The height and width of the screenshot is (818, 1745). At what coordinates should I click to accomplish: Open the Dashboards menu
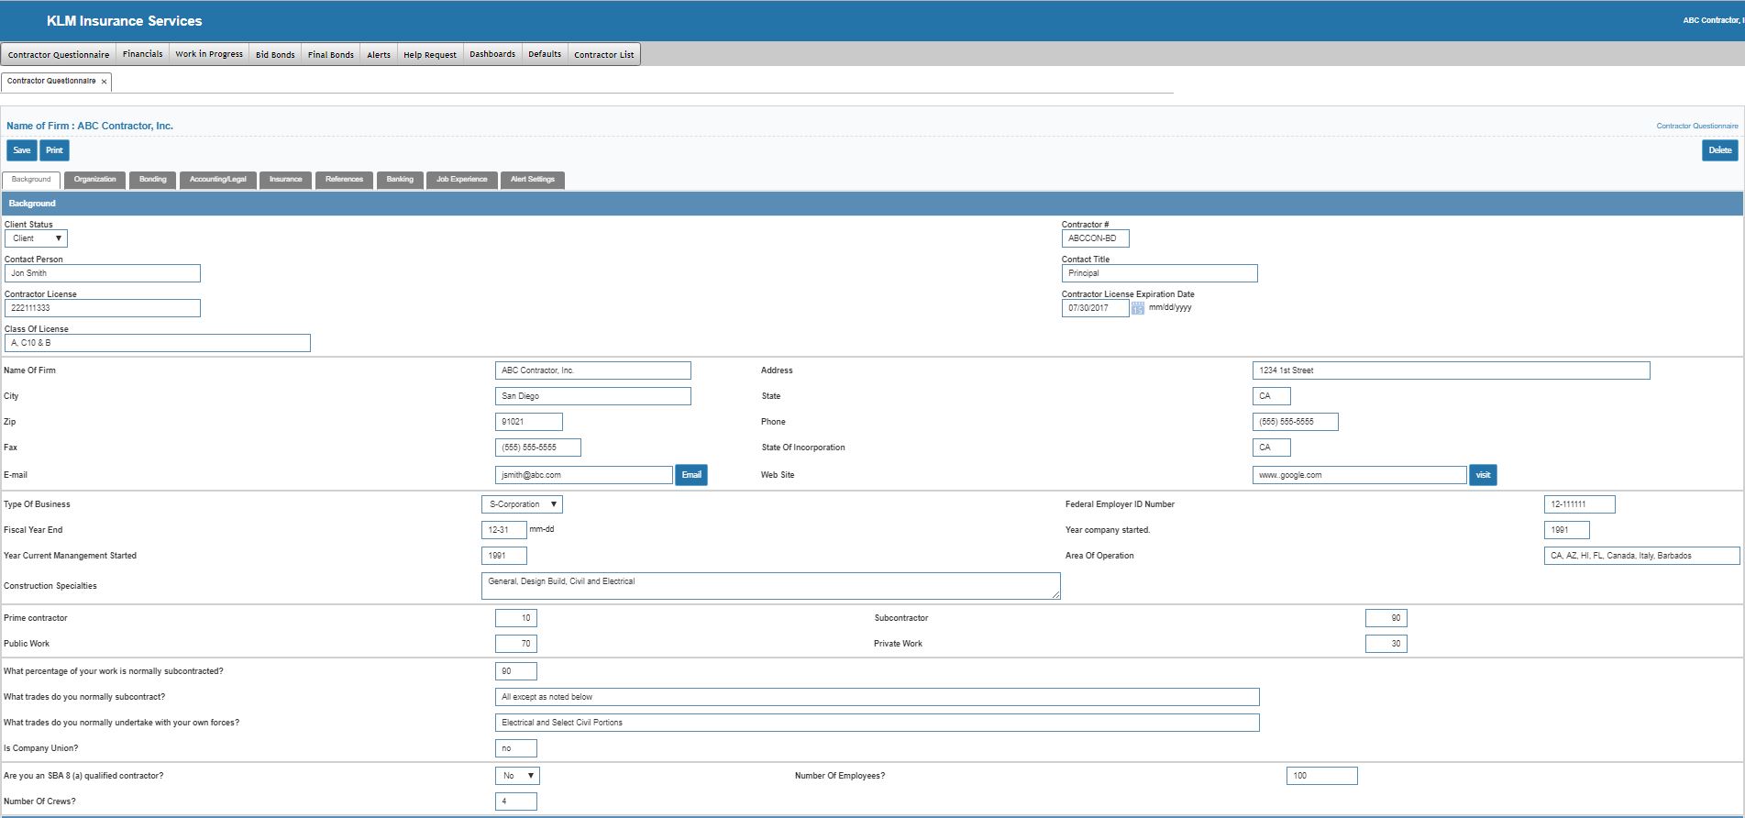(492, 54)
